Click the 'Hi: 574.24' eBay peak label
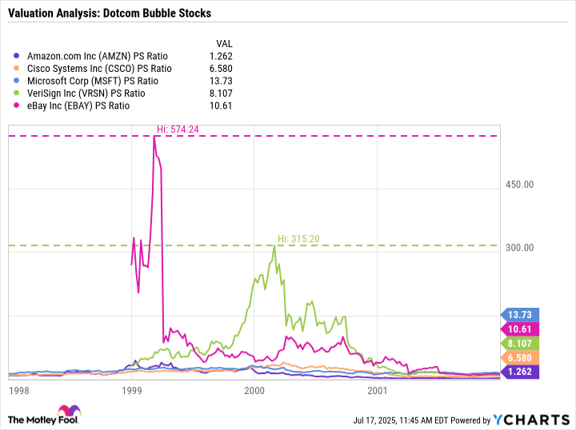Screen dimensions: 576x430 [x=178, y=129]
